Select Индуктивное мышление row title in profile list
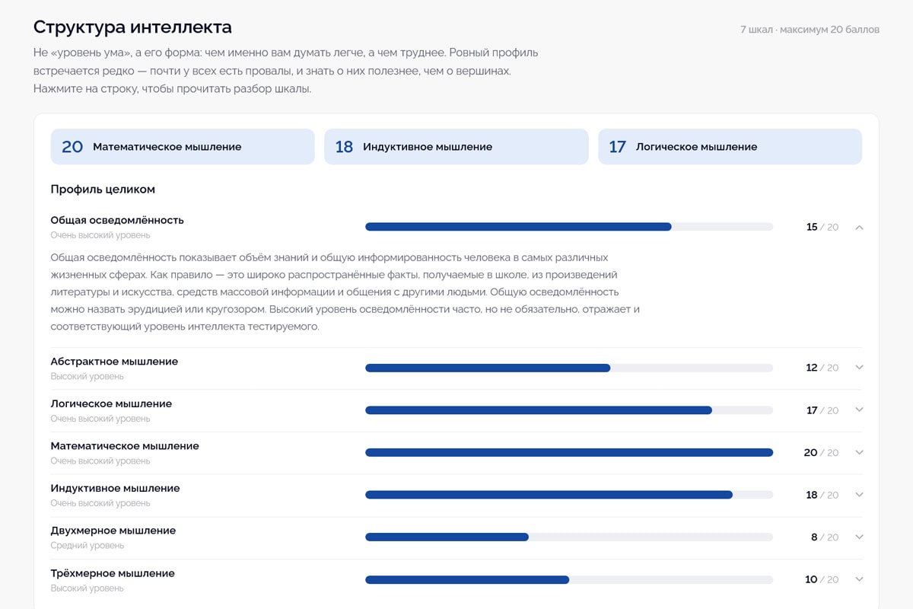Viewport: 913px width, 609px height. pos(116,488)
